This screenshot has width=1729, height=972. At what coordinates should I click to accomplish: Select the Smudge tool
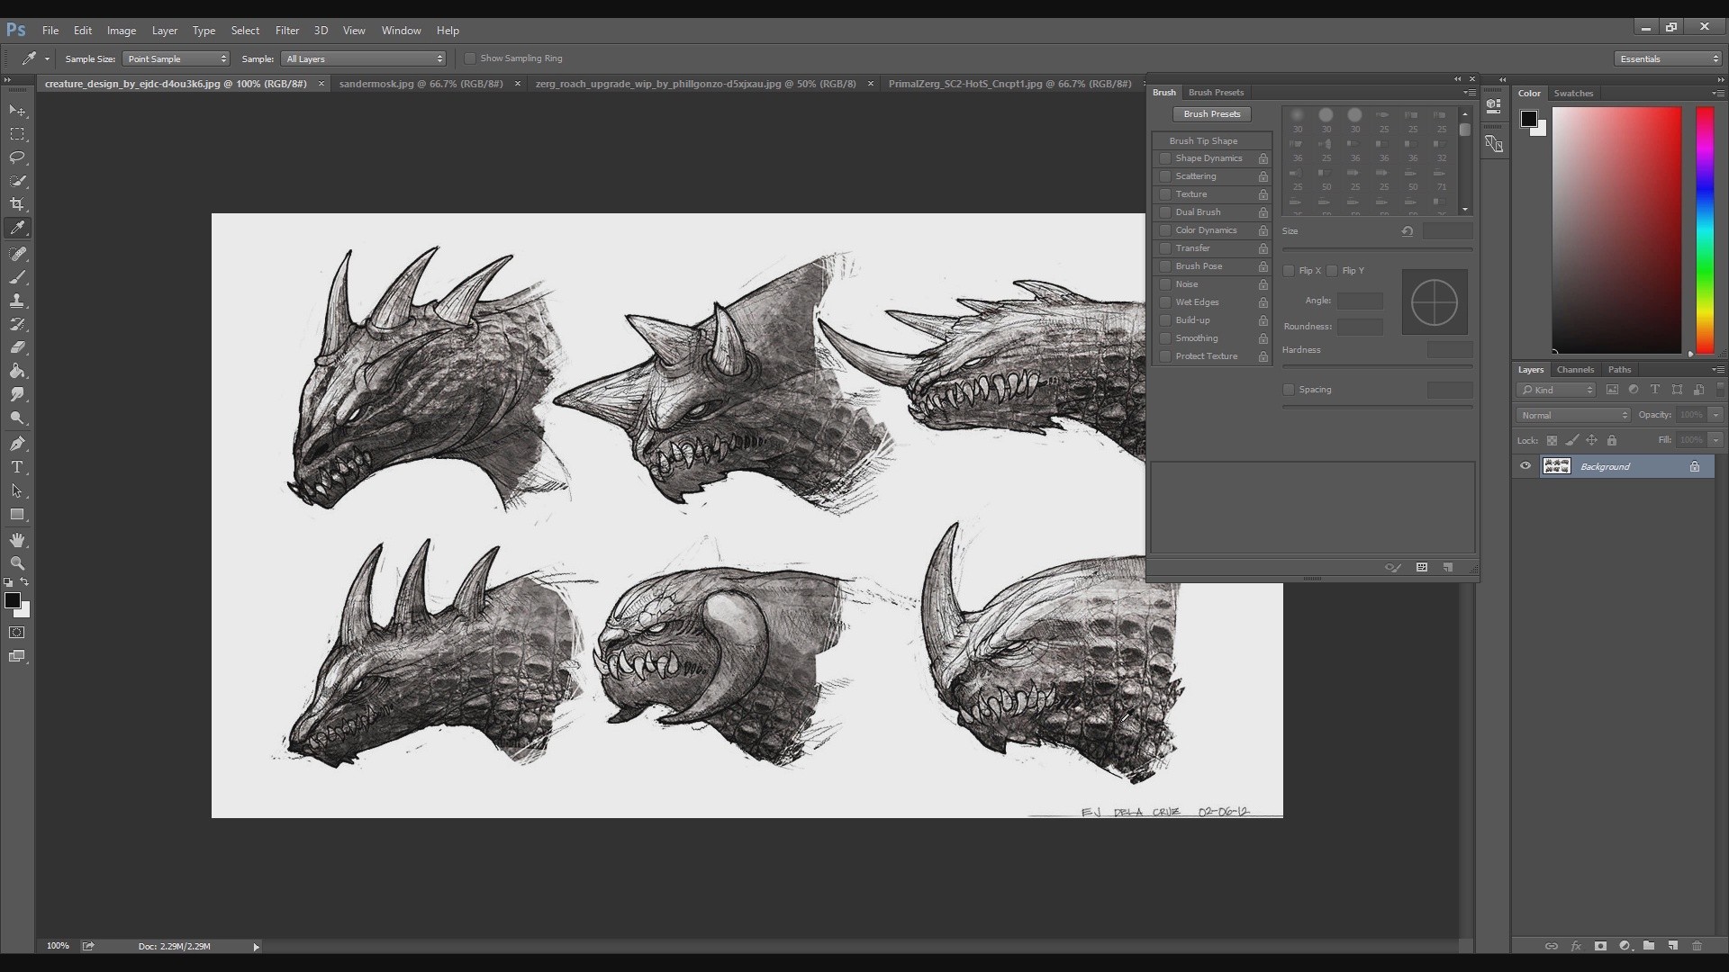17,394
